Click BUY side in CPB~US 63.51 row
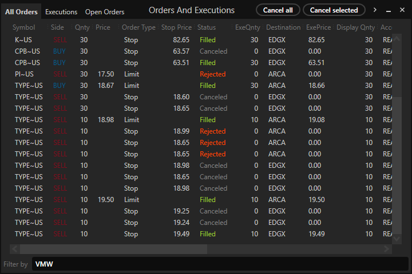Screen dimensions: 412x274 [x=60, y=63]
